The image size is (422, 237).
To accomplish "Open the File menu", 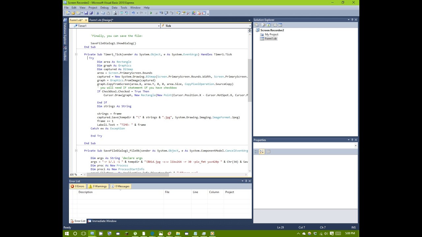I will pyautogui.click(x=66, y=8).
